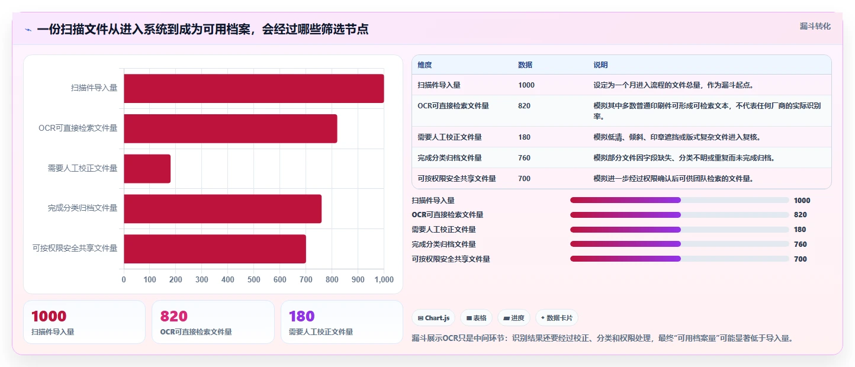
Task: Click the chart axis label 扫描件导入量
Action: [x=94, y=88]
